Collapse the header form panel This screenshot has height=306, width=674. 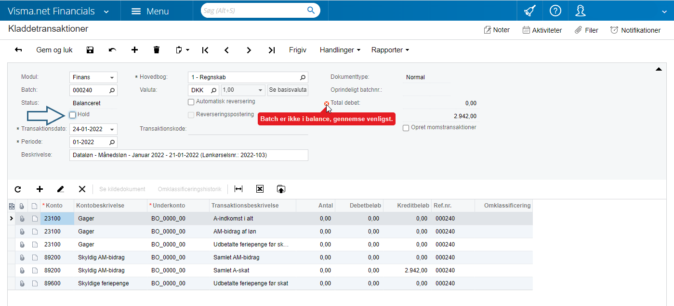pos(659,70)
